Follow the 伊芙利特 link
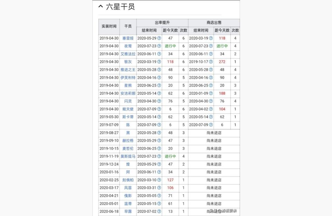The image size is (332, 216). 128,78
